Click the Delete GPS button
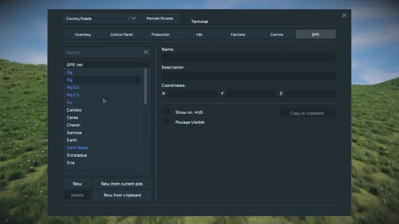 (77, 195)
